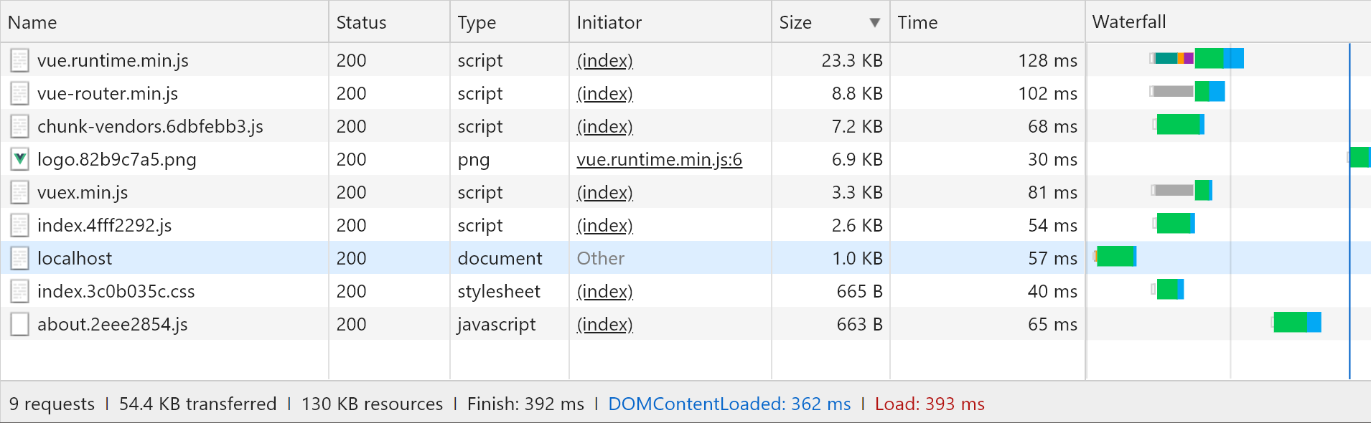The width and height of the screenshot is (1371, 423).
Task: Click the Waterfall column header
Action: [1128, 22]
